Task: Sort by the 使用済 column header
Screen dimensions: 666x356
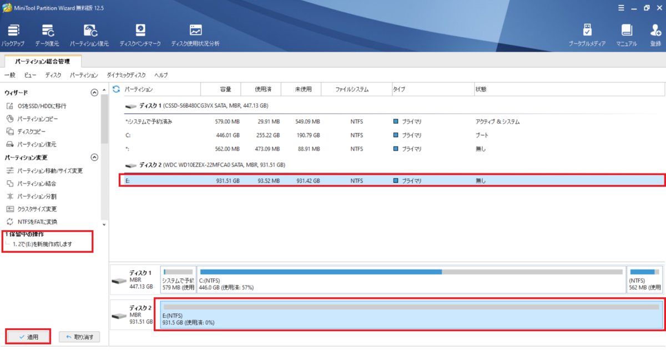Action: [x=260, y=89]
